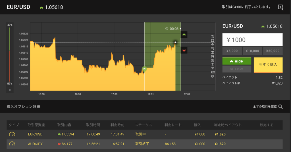291x152 pixels.
Task: Click the gauge type icon in AUD/JPY row
Action: (12, 144)
